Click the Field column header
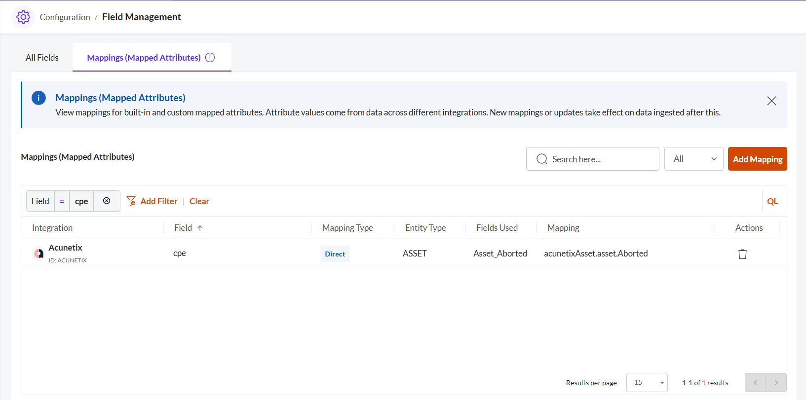This screenshot has height=400, width=806. point(183,228)
